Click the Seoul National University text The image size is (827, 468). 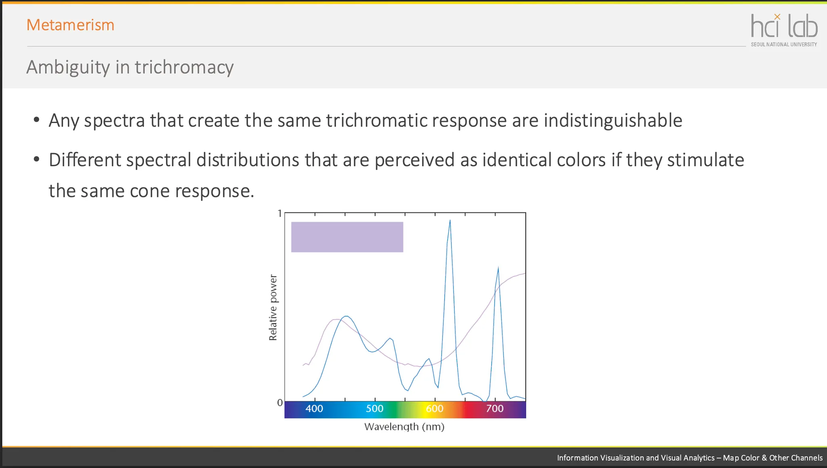tap(784, 44)
